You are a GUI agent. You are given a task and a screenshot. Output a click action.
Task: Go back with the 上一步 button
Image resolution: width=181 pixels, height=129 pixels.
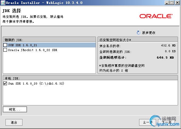[x=148, y=122]
